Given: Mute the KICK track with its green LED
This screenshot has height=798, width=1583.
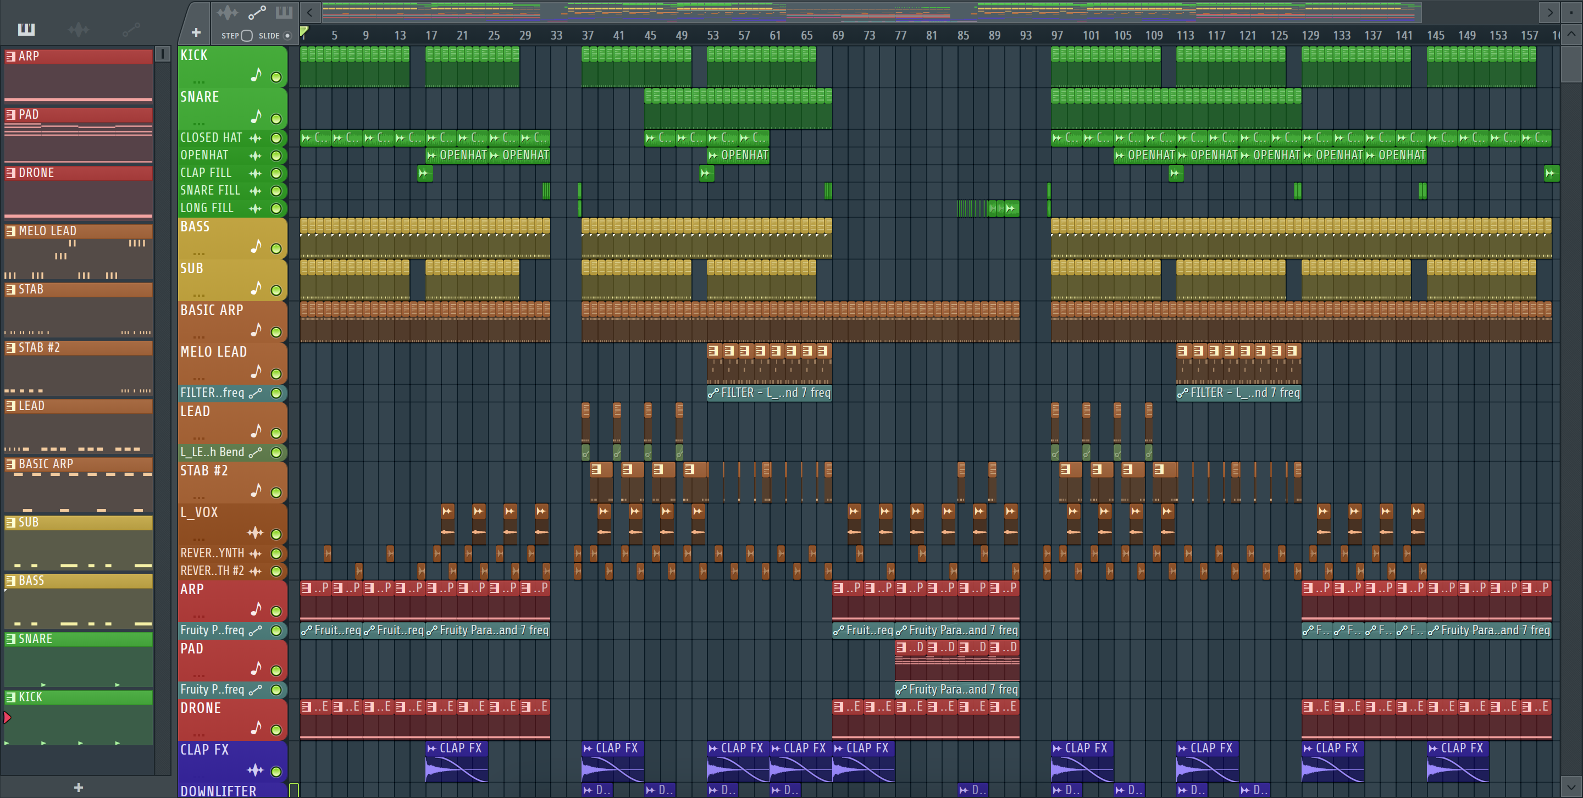Looking at the screenshot, I should click(276, 77).
